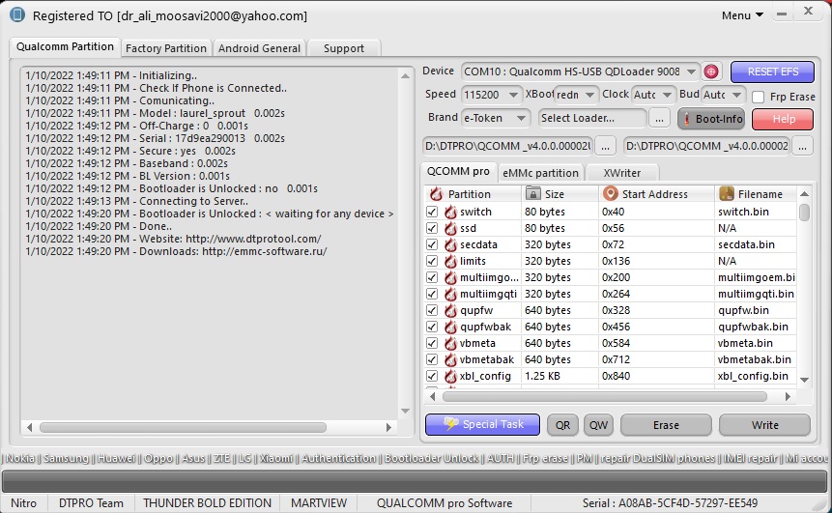This screenshot has width=832, height=513.
Task: Click the thermometer icon on Boot-Info button
Action: click(687, 119)
